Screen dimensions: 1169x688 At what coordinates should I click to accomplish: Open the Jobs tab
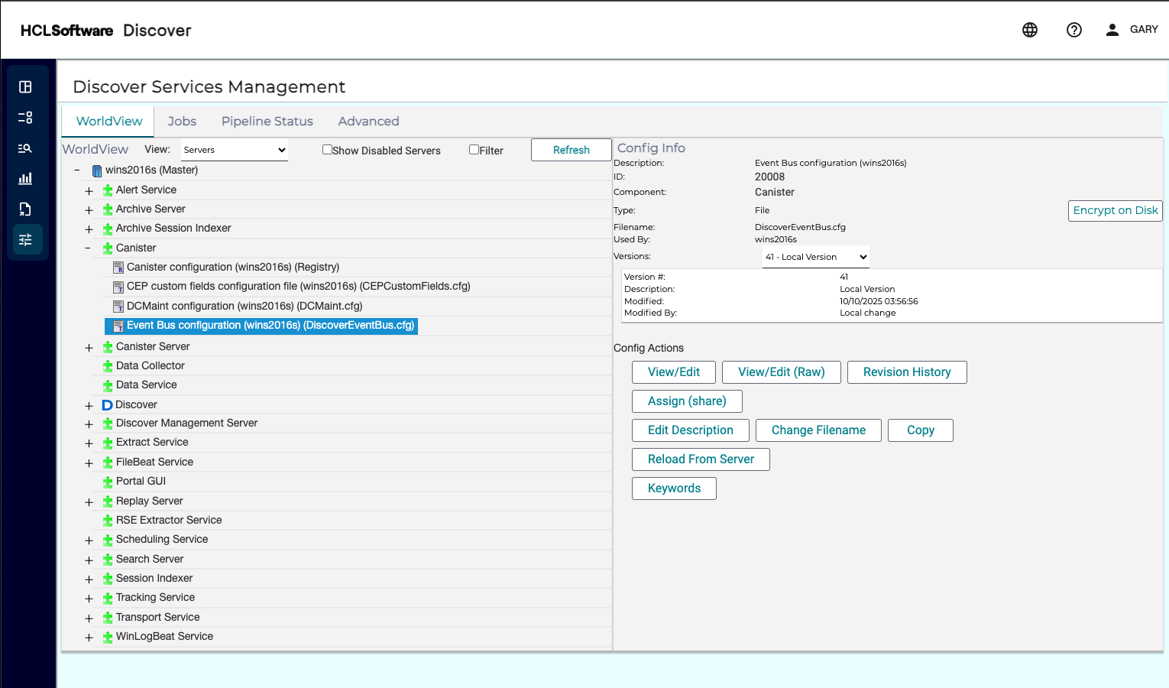tap(182, 122)
